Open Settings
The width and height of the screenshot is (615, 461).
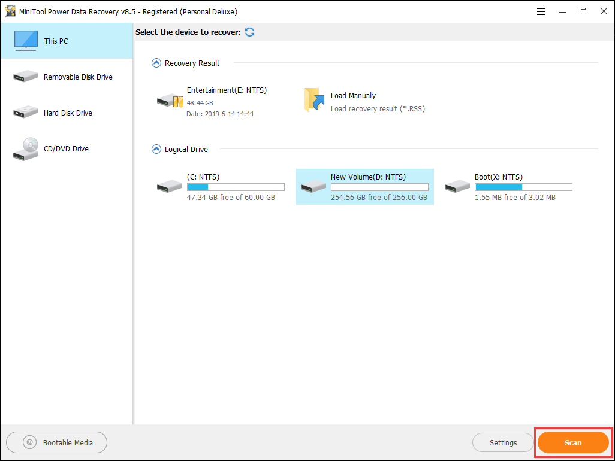pos(503,442)
